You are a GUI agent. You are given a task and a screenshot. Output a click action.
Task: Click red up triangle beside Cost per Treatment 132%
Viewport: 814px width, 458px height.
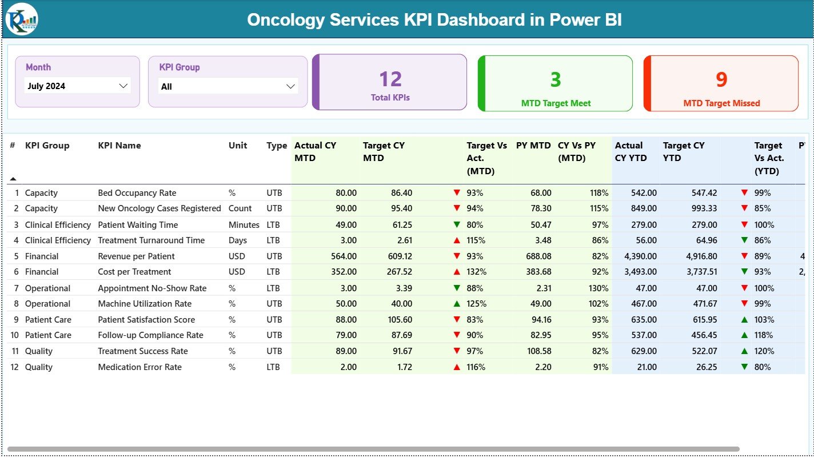pos(457,272)
